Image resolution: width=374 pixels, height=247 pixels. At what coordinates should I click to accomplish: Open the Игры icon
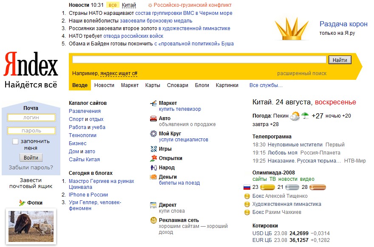pyautogui.click(x=153, y=149)
